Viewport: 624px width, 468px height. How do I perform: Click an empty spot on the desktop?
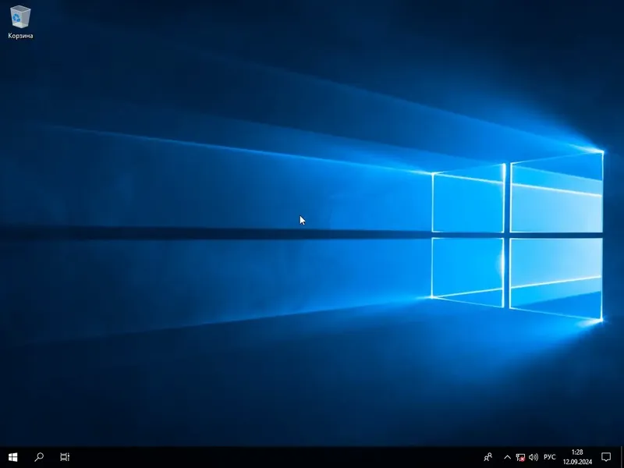(x=234, y=312)
